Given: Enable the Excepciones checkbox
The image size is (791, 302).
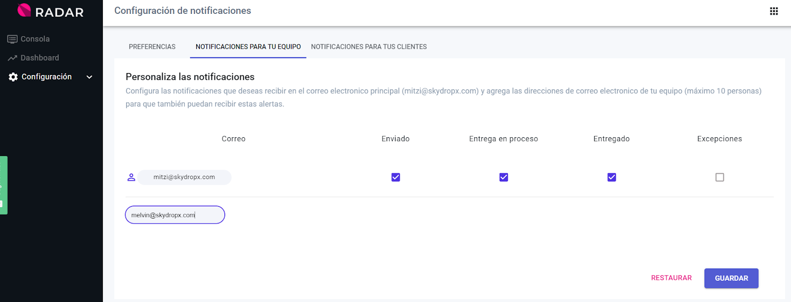Looking at the screenshot, I should pyautogui.click(x=719, y=177).
